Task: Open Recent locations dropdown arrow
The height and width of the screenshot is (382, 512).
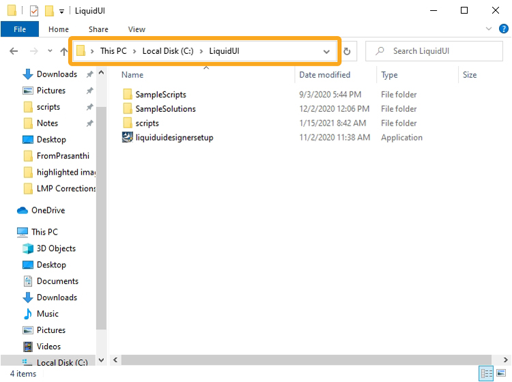Action: 50,51
